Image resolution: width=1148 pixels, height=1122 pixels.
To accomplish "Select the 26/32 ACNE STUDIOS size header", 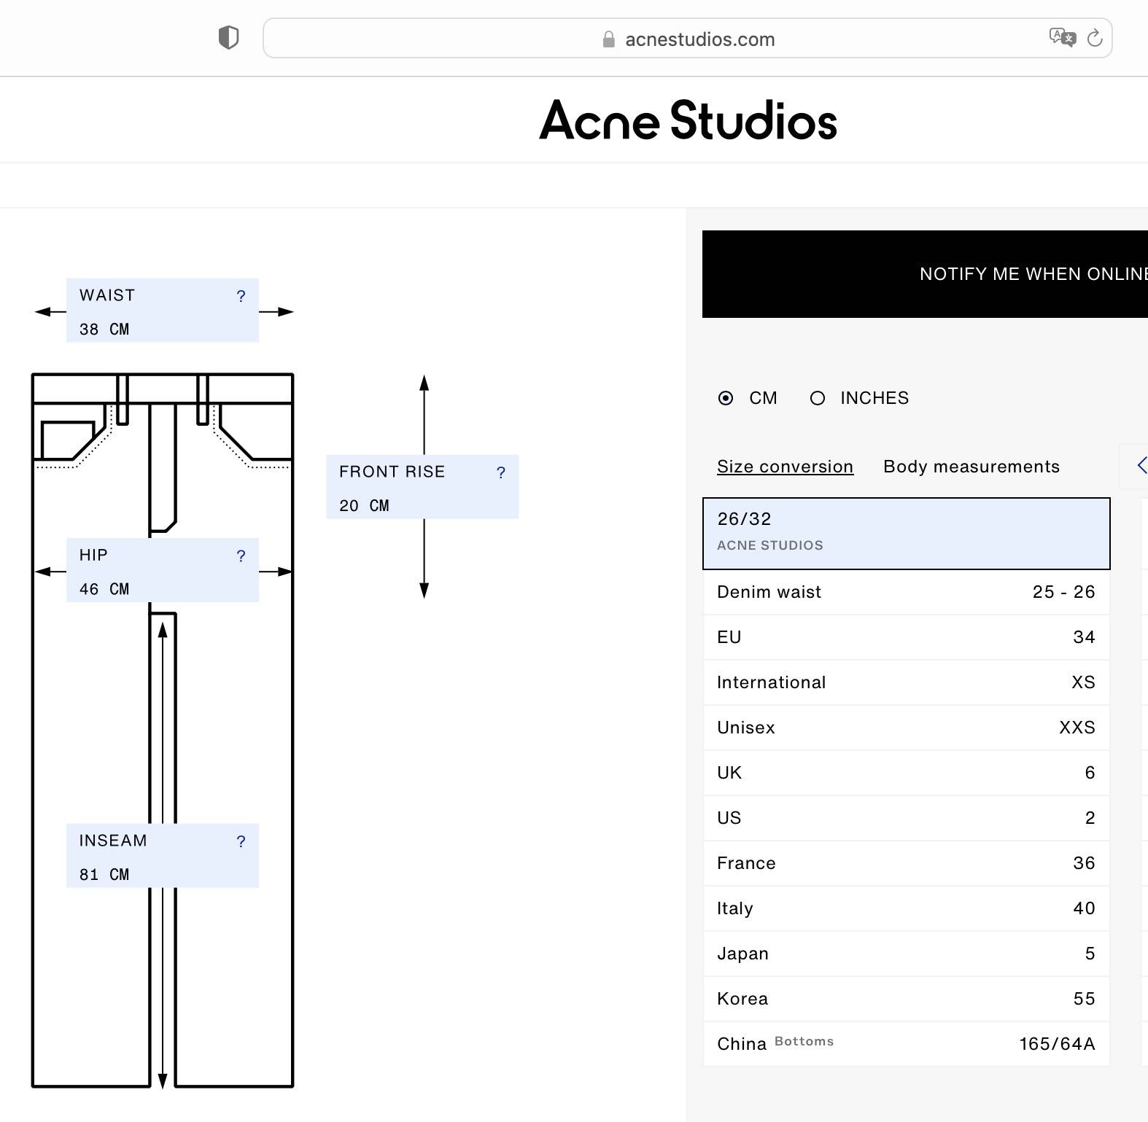I will click(906, 534).
